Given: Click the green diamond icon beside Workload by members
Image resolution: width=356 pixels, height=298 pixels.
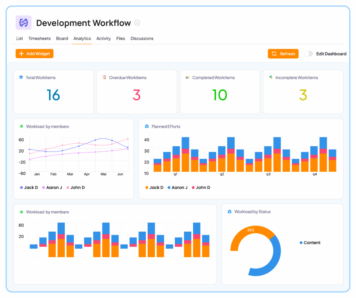Looking at the screenshot, I should point(21,126).
